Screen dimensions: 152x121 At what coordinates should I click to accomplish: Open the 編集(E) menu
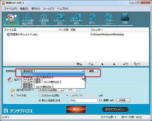24,9
